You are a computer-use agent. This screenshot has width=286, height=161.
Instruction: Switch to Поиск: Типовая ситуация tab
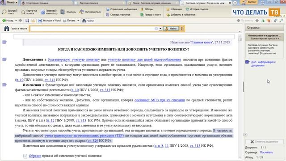(x=152, y=3)
